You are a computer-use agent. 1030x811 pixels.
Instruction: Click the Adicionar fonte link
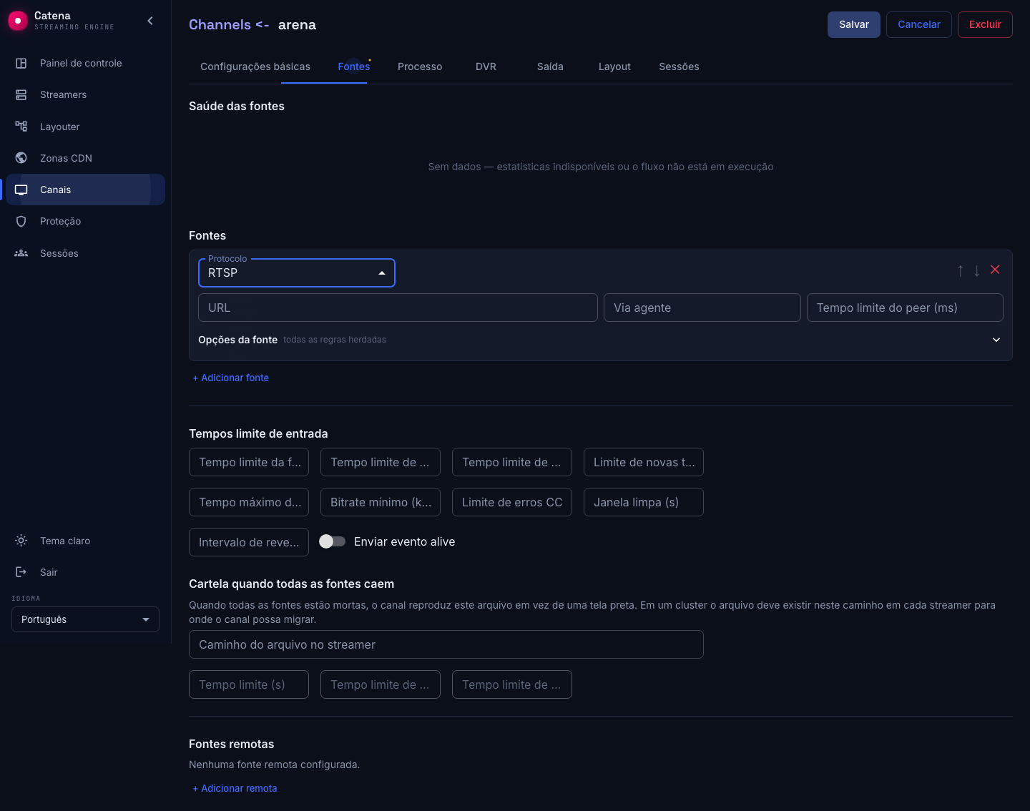[x=230, y=378]
